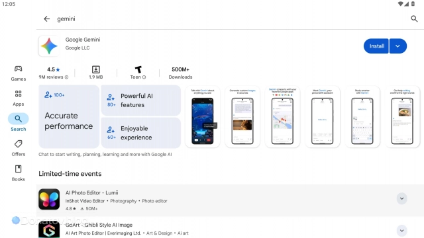Screen dimensions: 424x238
Task: Tap the 12:05 clock
Action: point(9,4)
